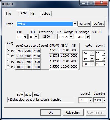Open the CPU Voltage dropdown

(71, 37)
